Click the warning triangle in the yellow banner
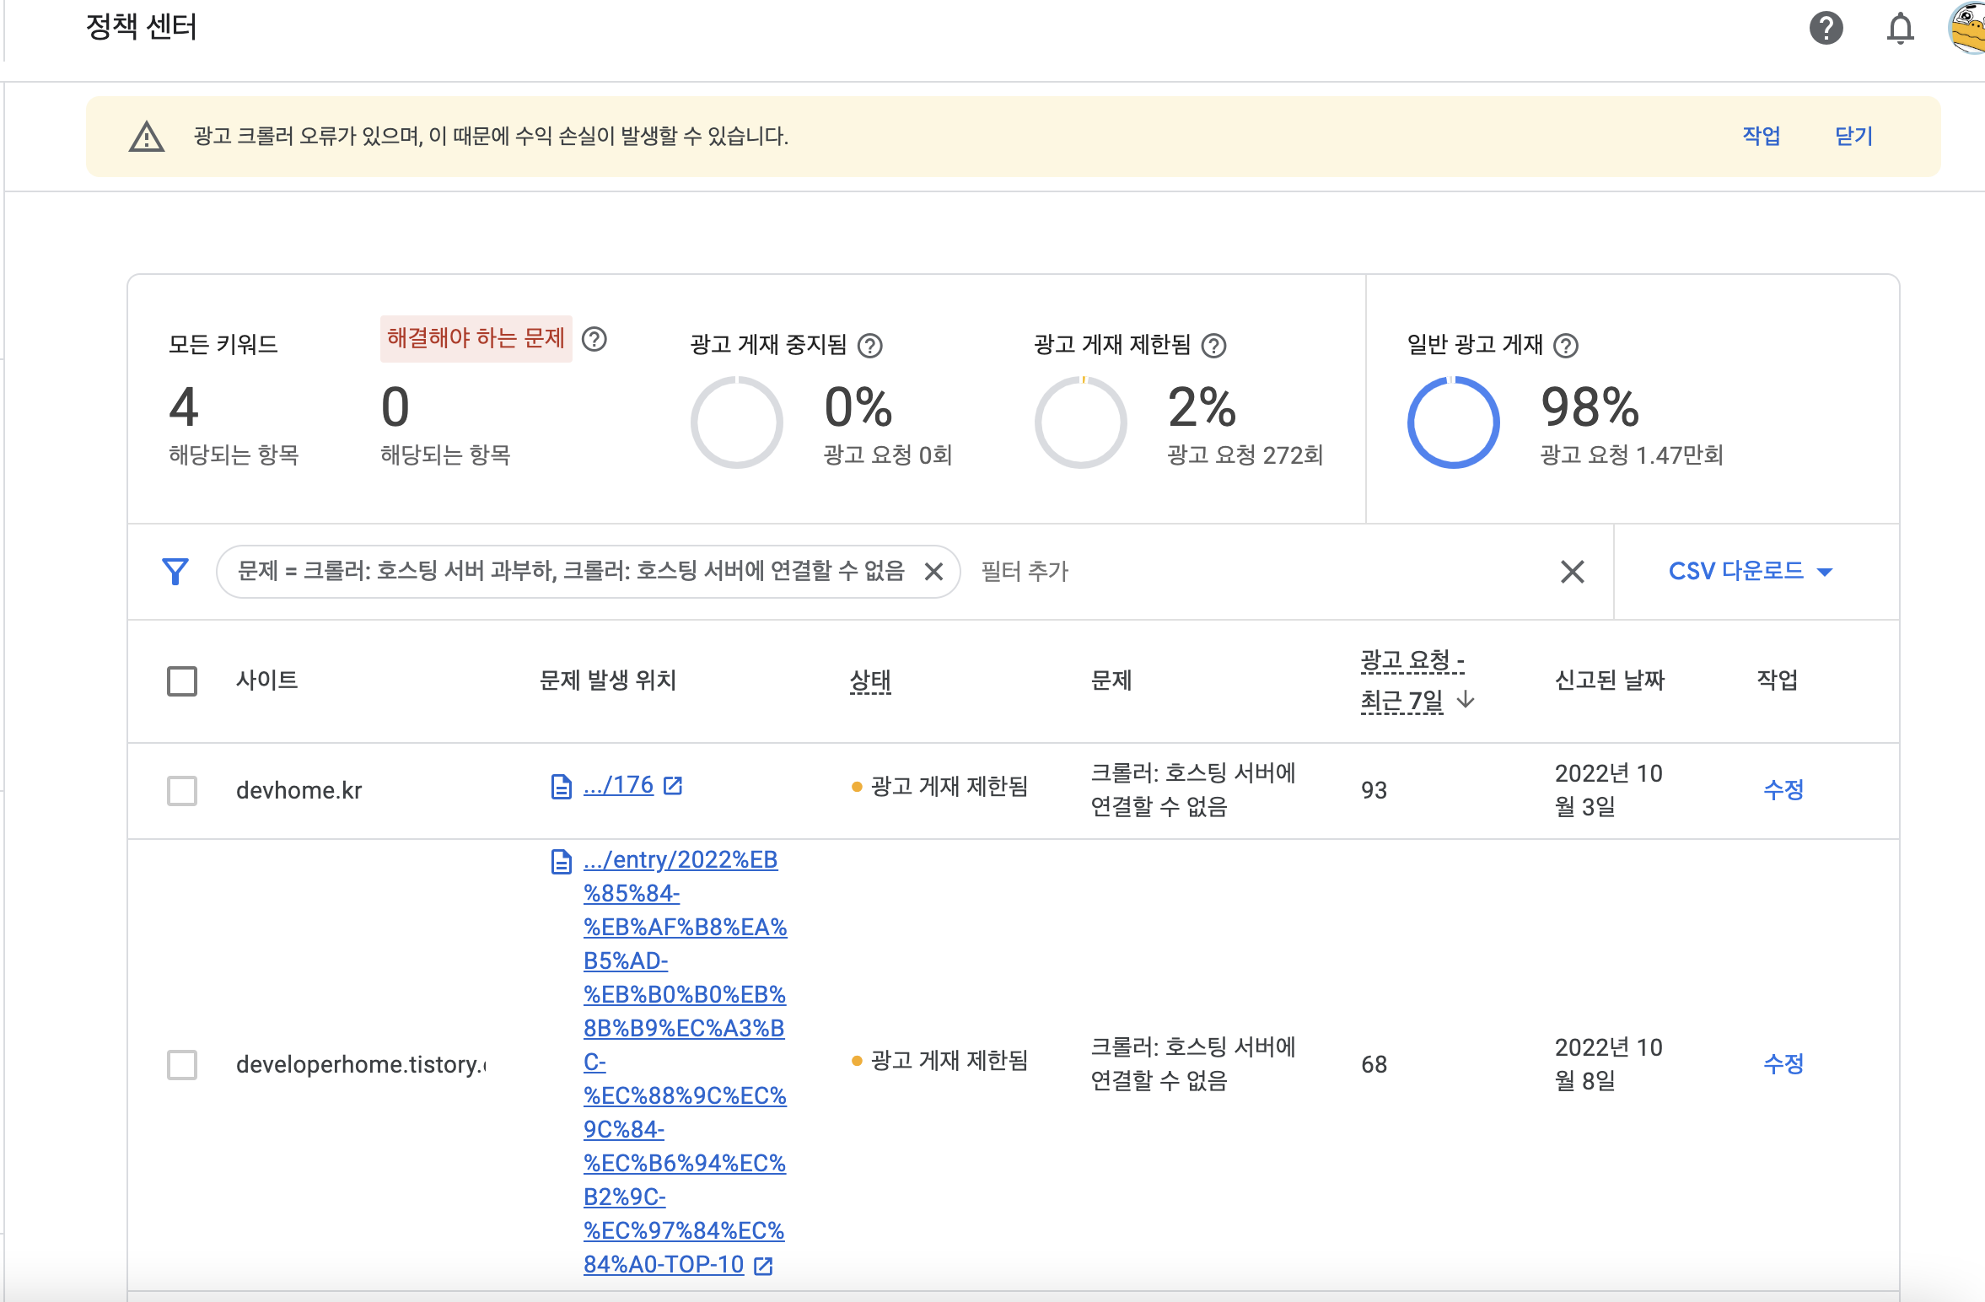Viewport: 1985px width, 1302px height. pos(145,137)
